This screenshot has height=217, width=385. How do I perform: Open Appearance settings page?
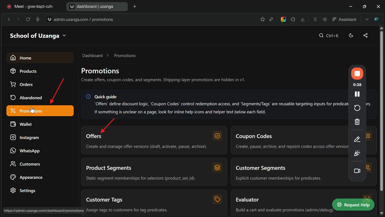pyautogui.click(x=40, y=177)
